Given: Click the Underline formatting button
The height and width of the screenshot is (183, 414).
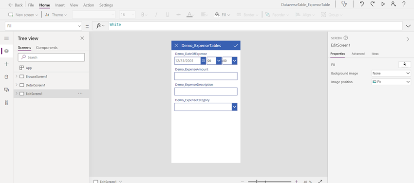Looking at the screenshot, I should (x=168, y=15).
